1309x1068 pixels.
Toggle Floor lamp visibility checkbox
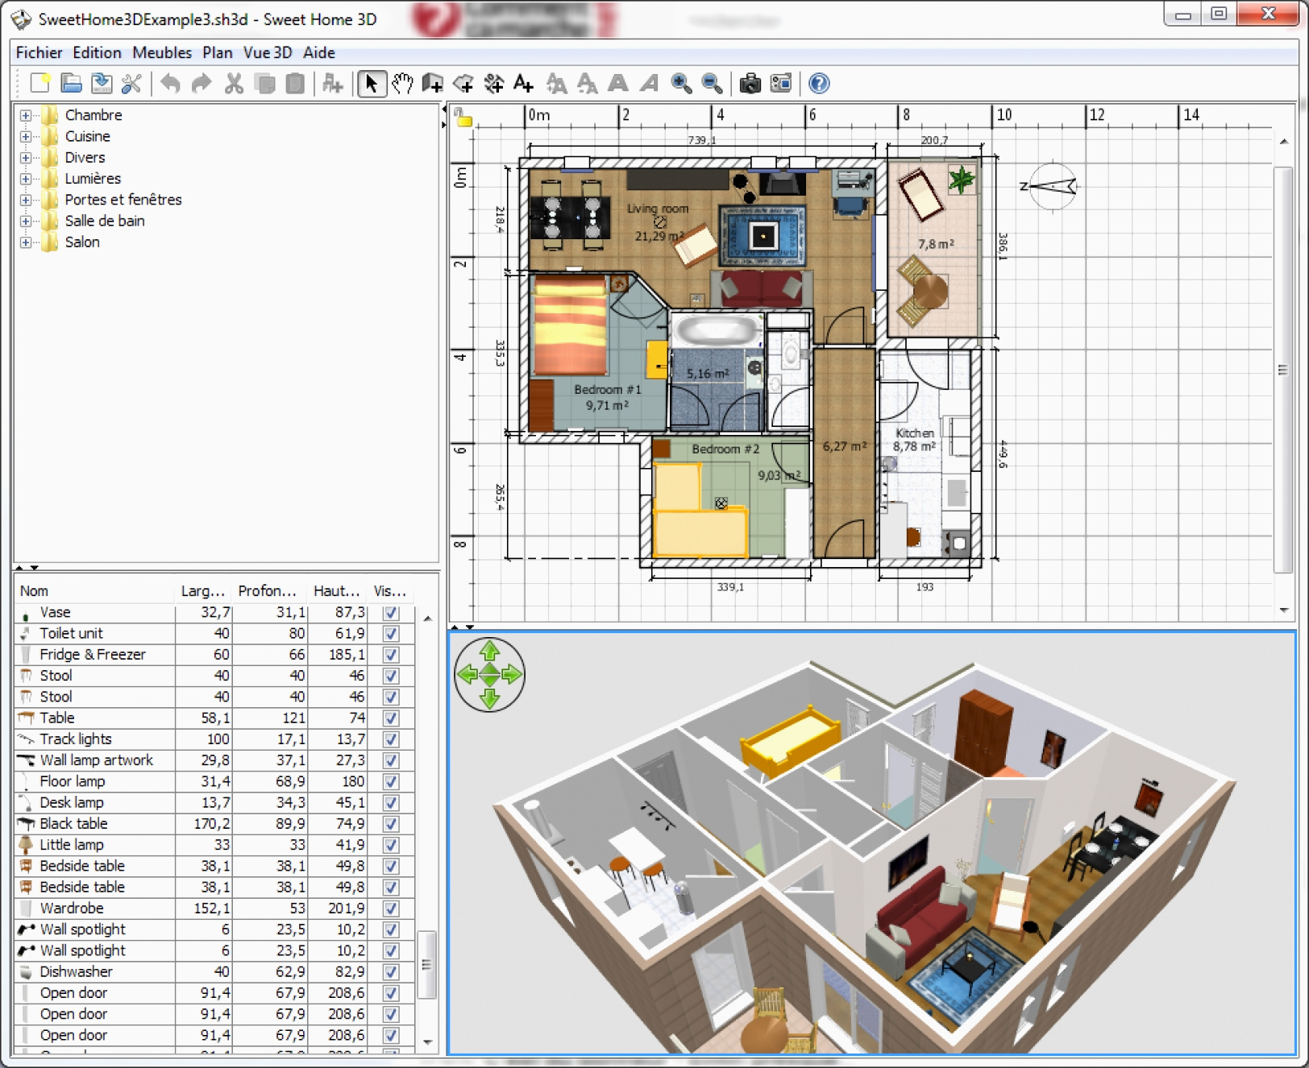(391, 781)
